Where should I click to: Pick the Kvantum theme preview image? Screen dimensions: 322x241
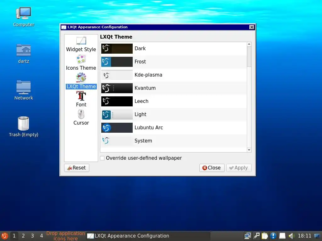click(117, 88)
